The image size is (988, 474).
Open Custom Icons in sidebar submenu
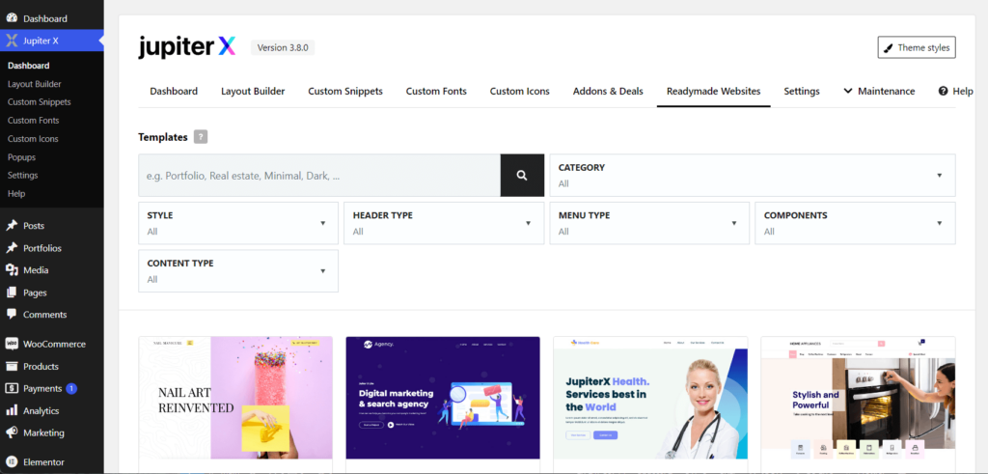click(33, 139)
